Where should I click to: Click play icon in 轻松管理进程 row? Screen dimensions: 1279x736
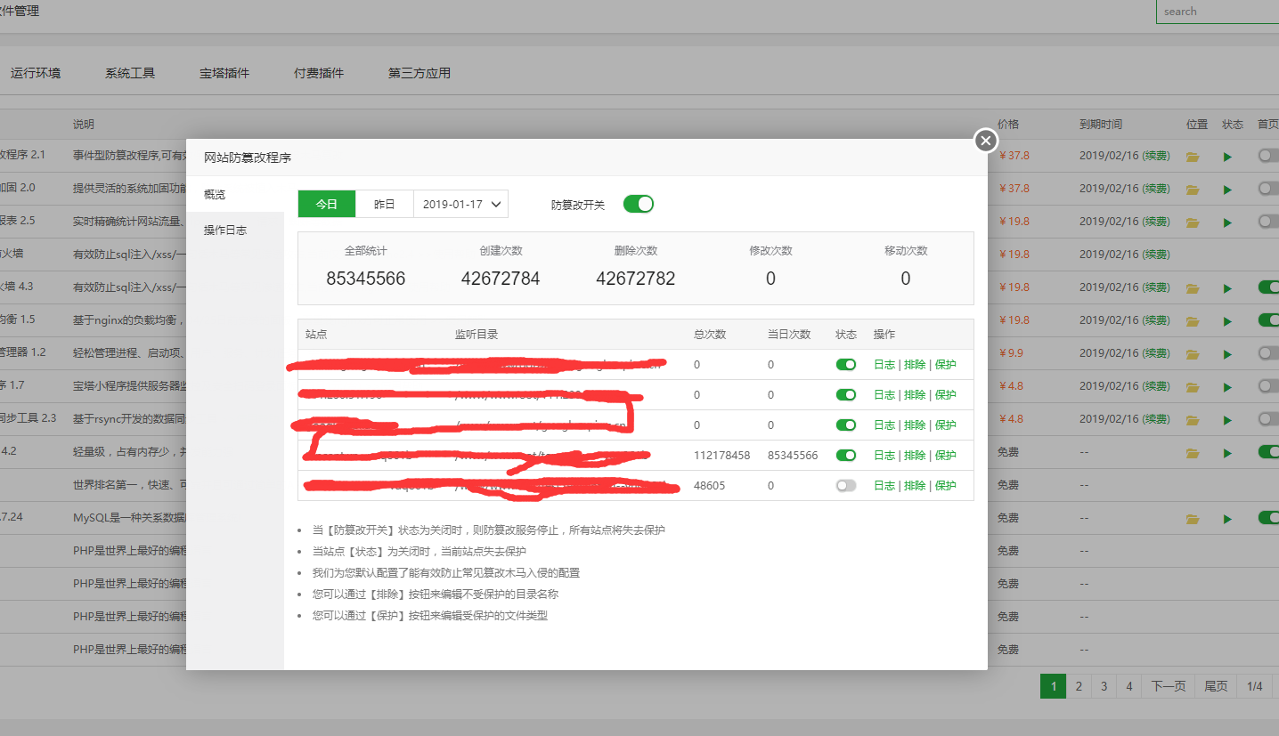[x=1227, y=354]
